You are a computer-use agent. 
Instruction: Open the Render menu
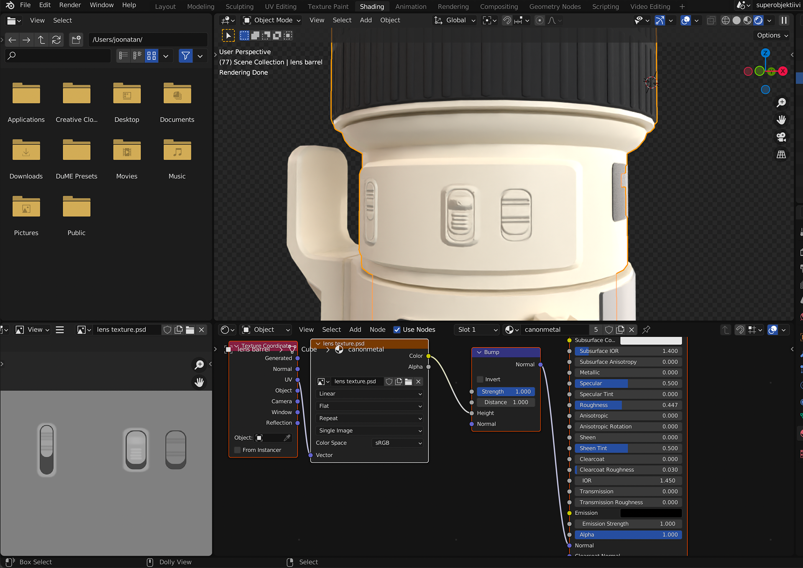click(70, 5)
